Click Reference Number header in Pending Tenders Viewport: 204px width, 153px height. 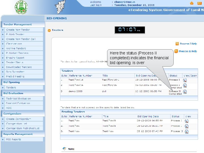(80, 116)
